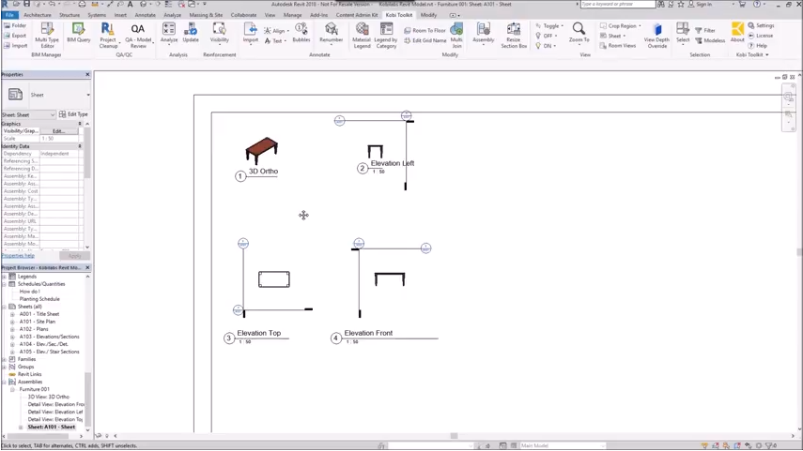Expand the Sheets (all) tree node
Viewport: 803px width, 451px height.
[5, 307]
